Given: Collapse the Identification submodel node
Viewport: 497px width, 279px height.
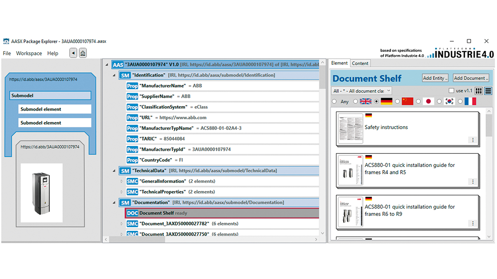Looking at the screenshot, I should click(x=114, y=75).
